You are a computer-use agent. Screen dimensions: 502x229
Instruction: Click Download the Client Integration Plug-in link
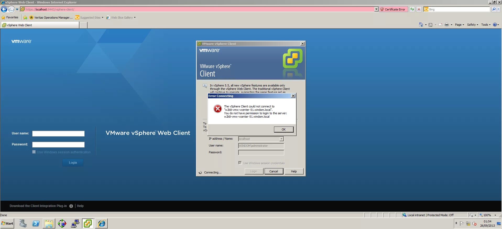click(x=38, y=206)
